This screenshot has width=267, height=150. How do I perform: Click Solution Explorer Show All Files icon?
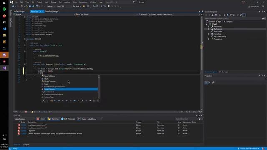pyautogui.click(x=234, y=15)
